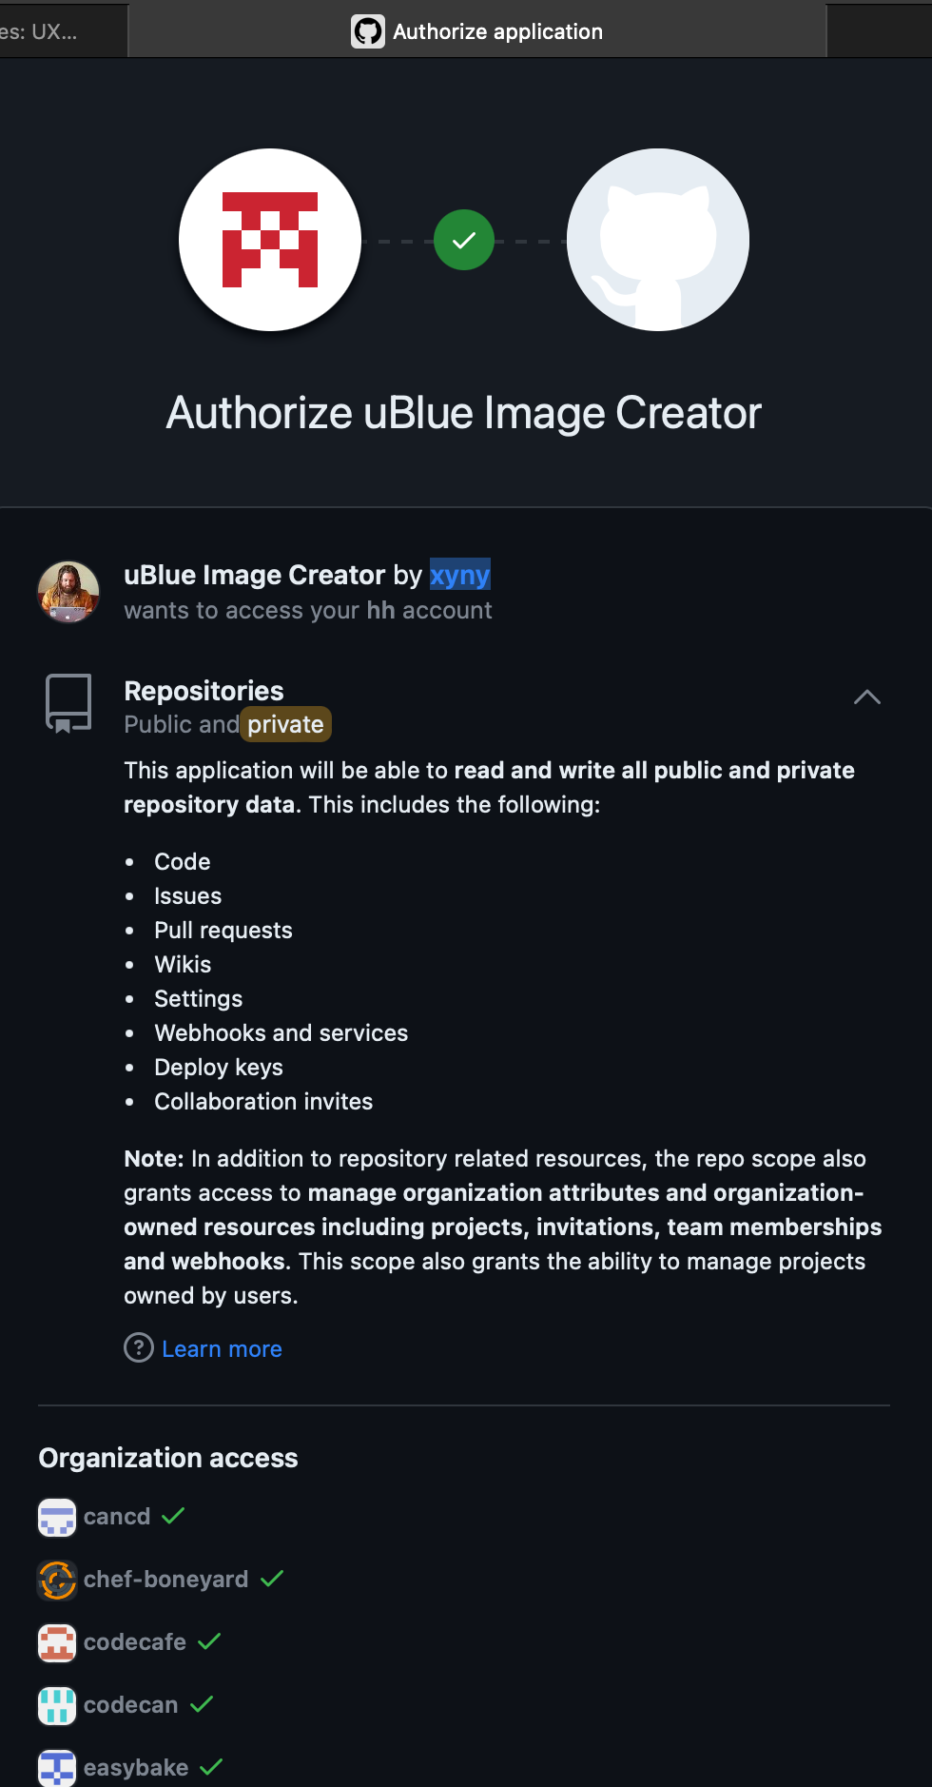This screenshot has height=1787, width=932.
Task: Click the GitHub Octocat avatar circle
Action: [x=658, y=240]
